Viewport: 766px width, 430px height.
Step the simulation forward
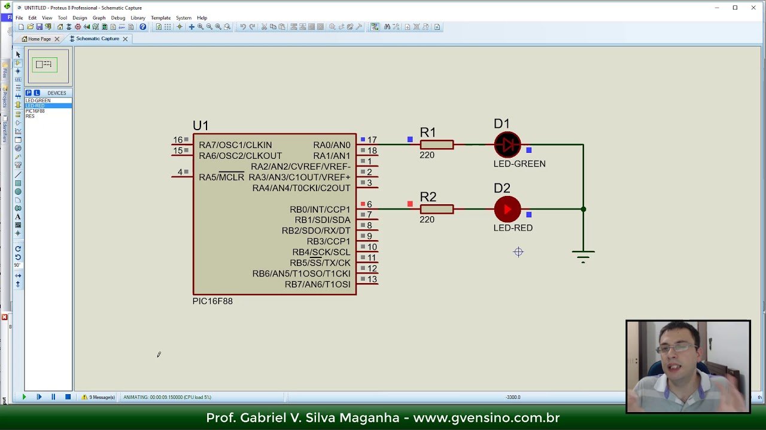[x=39, y=397]
